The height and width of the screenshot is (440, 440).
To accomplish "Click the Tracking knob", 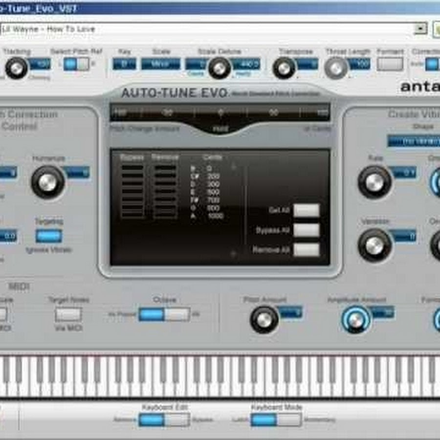I will pyautogui.click(x=16, y=68).
